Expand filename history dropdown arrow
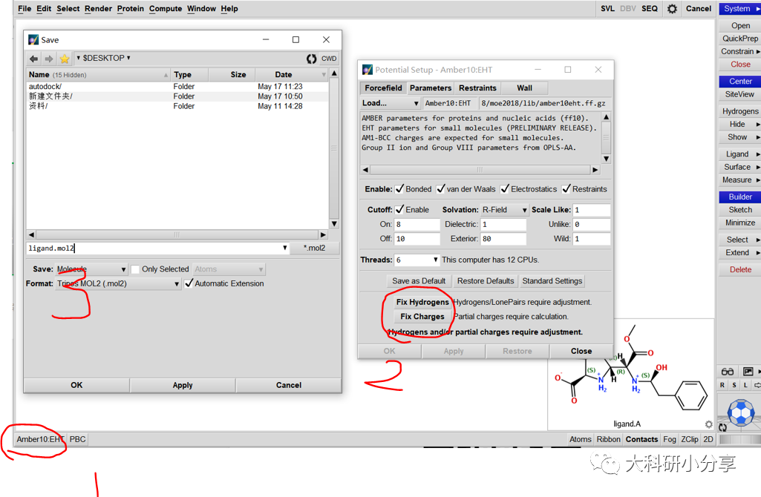The width and height of the screenshot is (761, 497). click(x=285, y=248)
